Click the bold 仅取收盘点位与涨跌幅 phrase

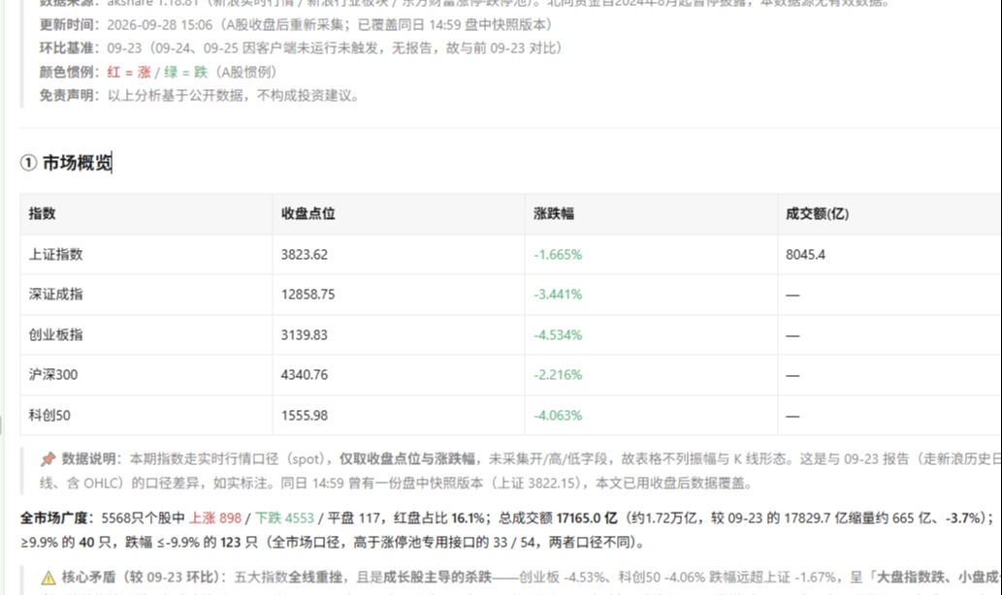click(407, 458)
